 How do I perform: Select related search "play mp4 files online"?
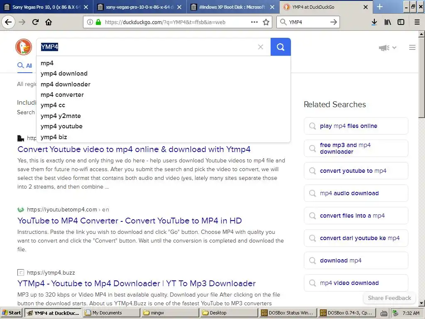(356, 126)
